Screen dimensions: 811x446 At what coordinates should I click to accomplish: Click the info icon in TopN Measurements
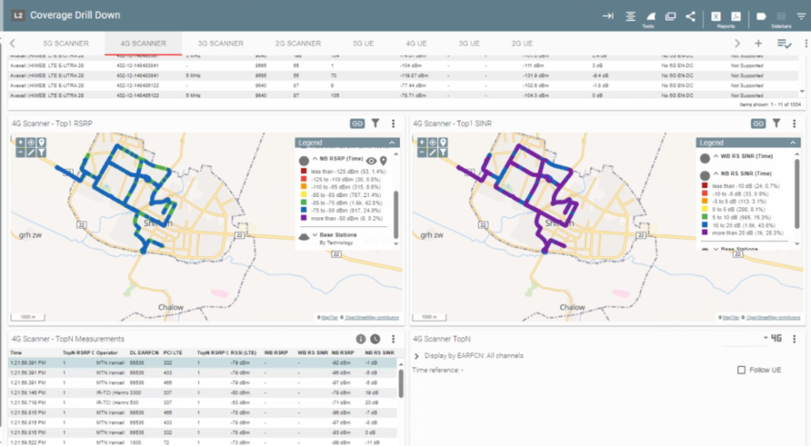360,339
